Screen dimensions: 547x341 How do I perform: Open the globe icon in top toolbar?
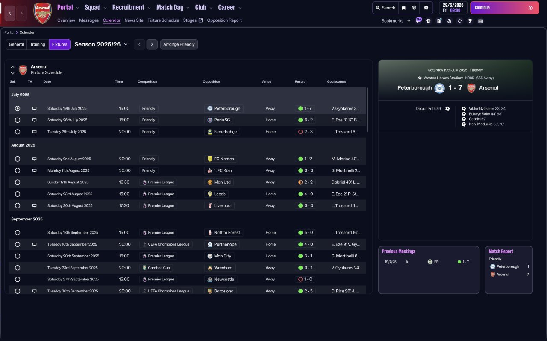point(414,8)
